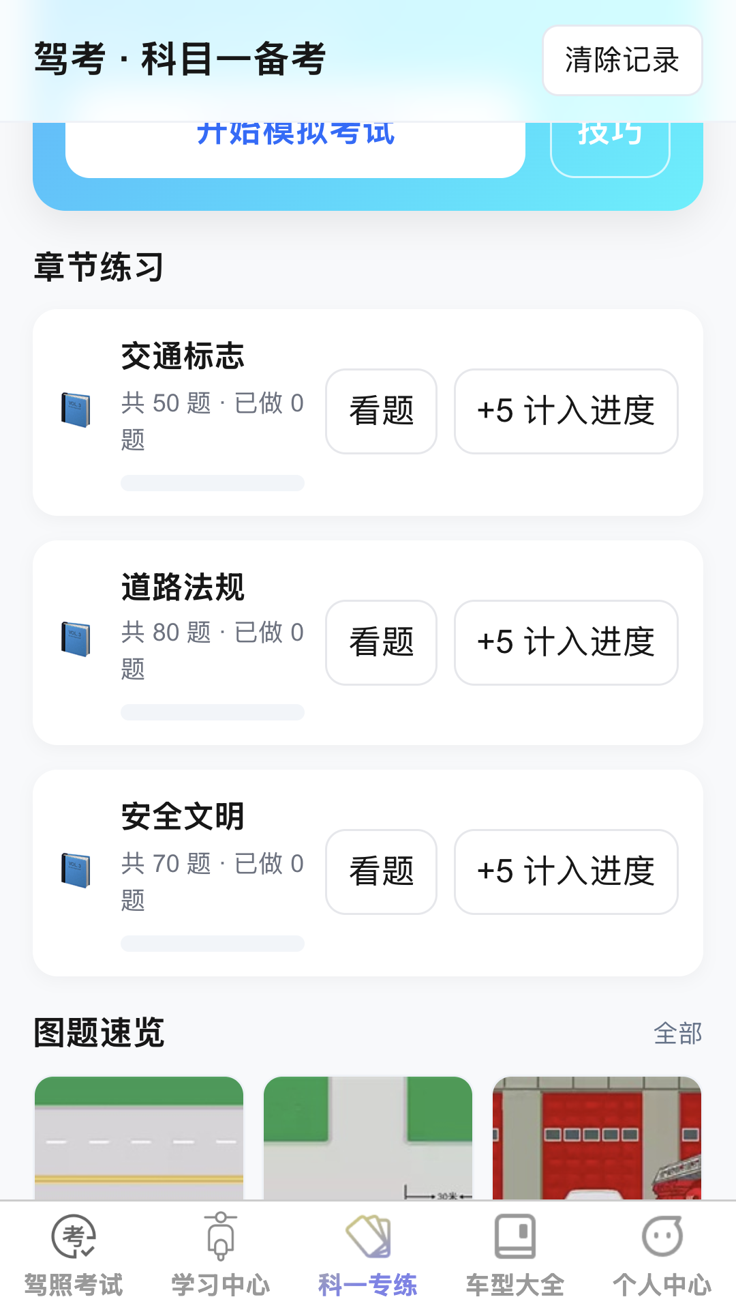View questions (看题) for 安全文明
Screen dimensions: 736x1310
point(381,872)
